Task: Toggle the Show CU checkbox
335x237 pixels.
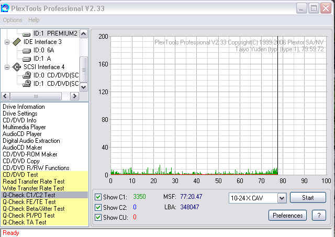Action: pos(98,217)
